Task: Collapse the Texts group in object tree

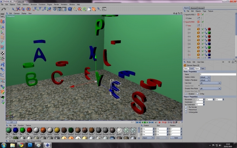Action: [x=186, y=26]
